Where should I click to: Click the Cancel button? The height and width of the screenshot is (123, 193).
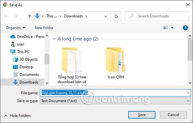[173, 115]
